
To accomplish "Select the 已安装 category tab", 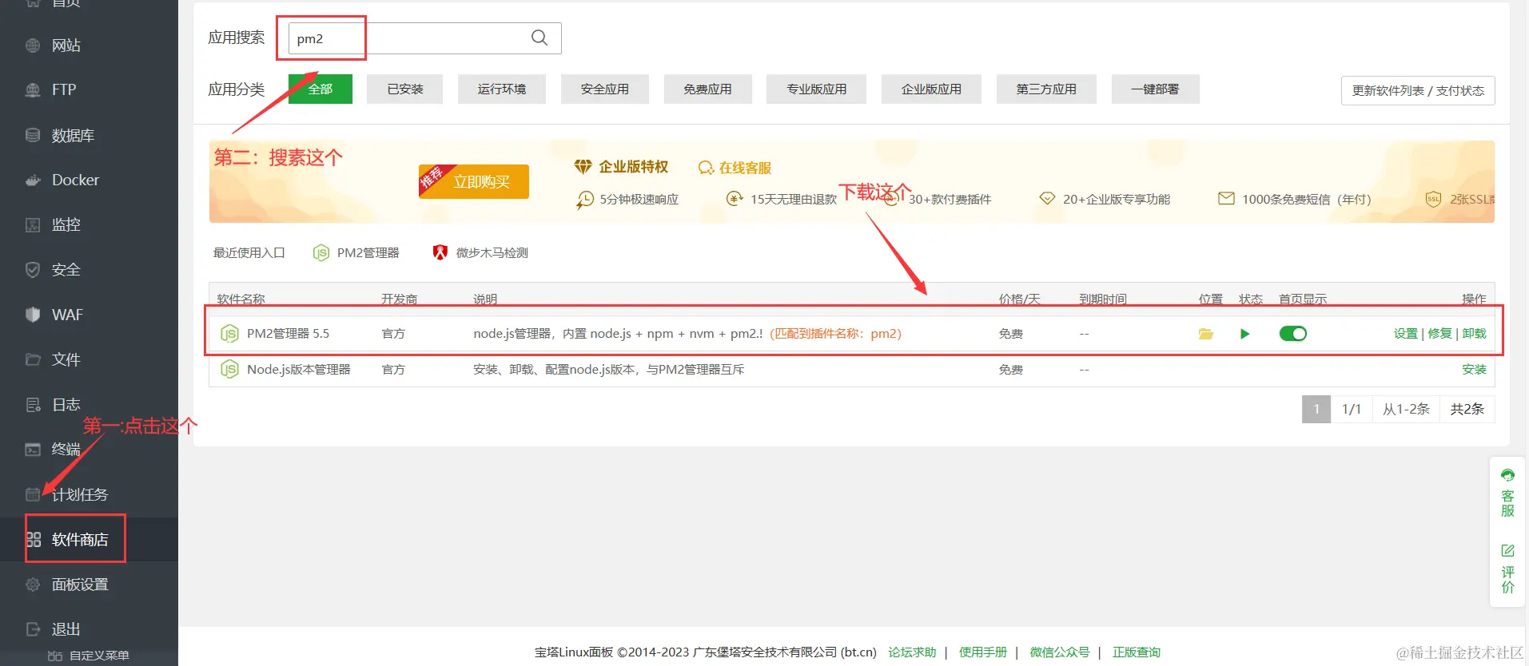I will [x=405, y=89].
